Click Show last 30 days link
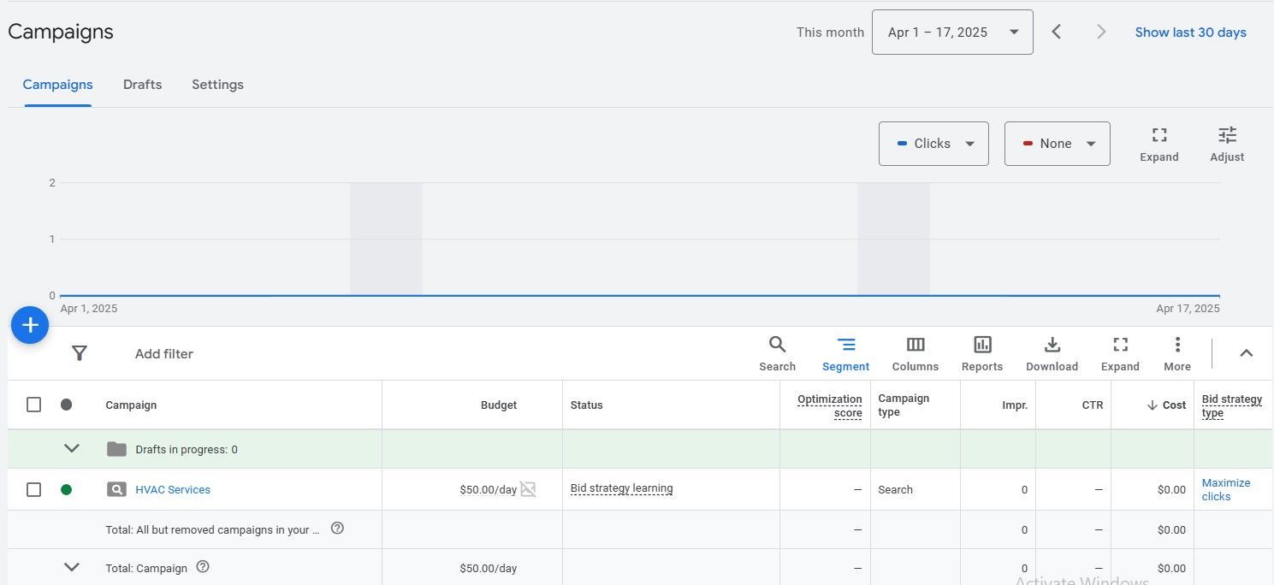 click(1190, 32)
